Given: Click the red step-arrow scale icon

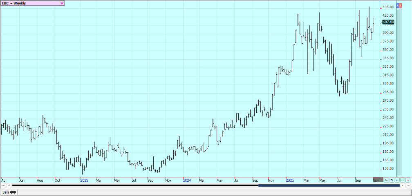Looking at the screenshot, I should click(386, 180).
